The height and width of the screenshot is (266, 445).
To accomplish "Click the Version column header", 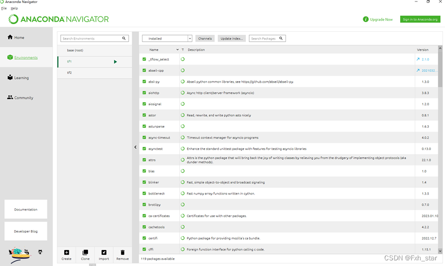I will [x=422, y=50].
